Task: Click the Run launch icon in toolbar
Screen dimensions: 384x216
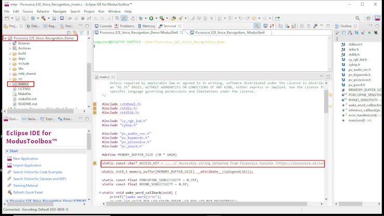Action: point(151,18)
